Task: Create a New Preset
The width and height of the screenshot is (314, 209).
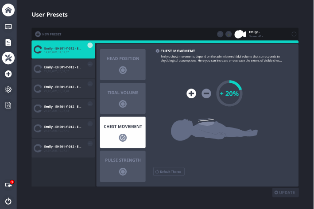Action: coord(48,34)
